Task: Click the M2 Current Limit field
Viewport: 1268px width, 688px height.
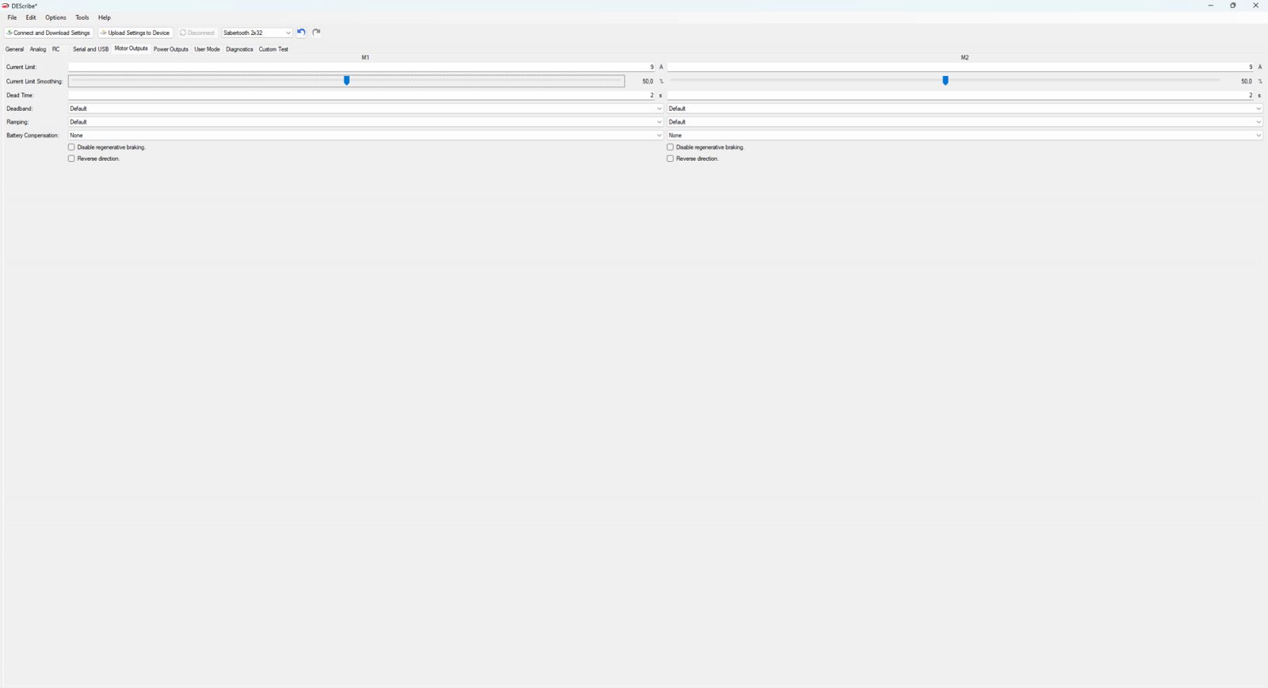Action: 961,67
